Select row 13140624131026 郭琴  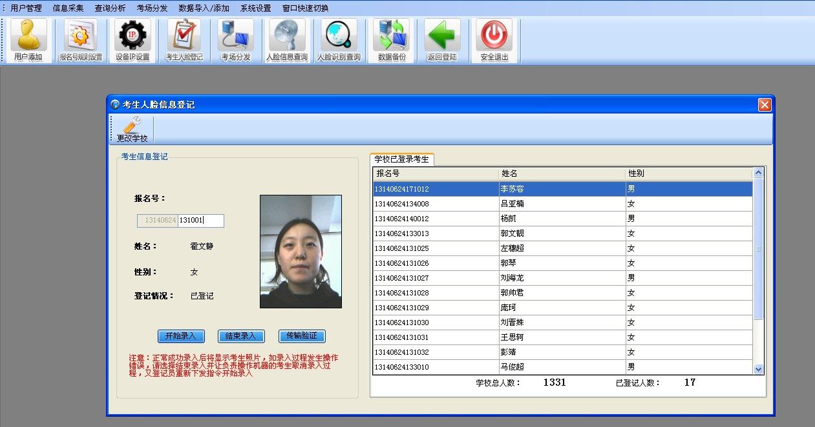[563, 263]
